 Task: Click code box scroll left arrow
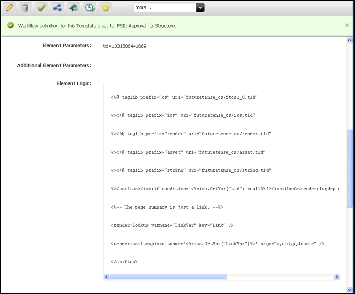point(106,277)
